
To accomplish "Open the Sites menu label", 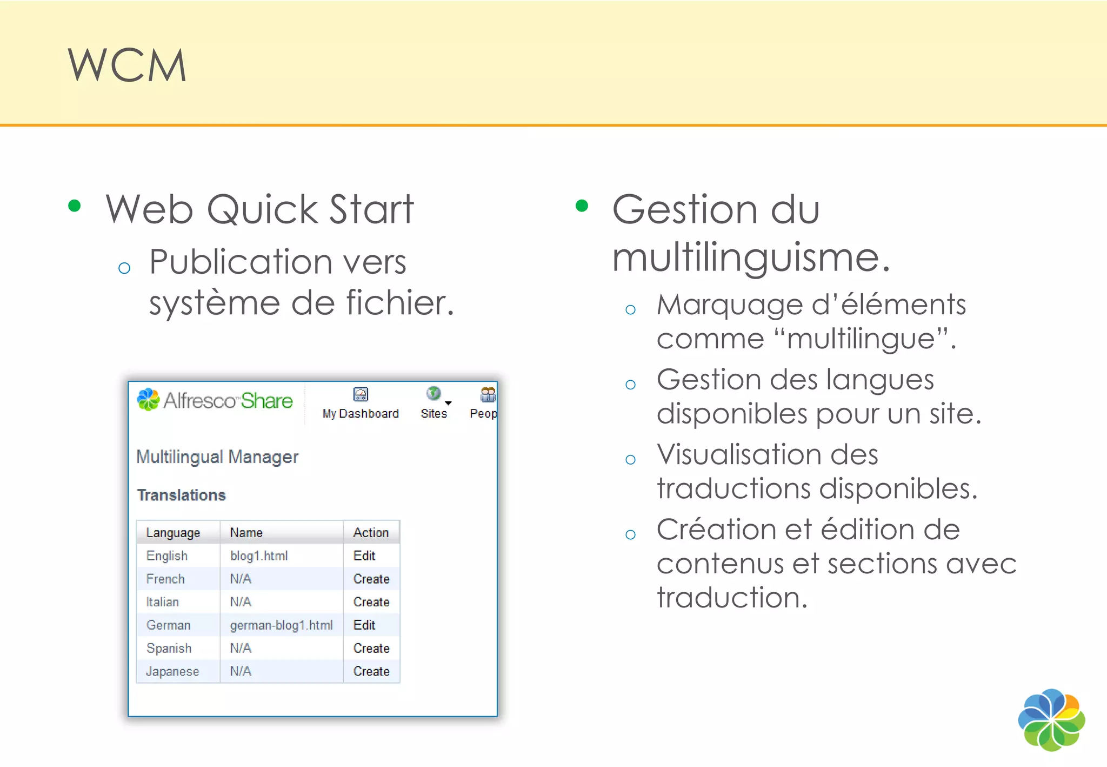I will pyautogui.click(x=434, y=414).
